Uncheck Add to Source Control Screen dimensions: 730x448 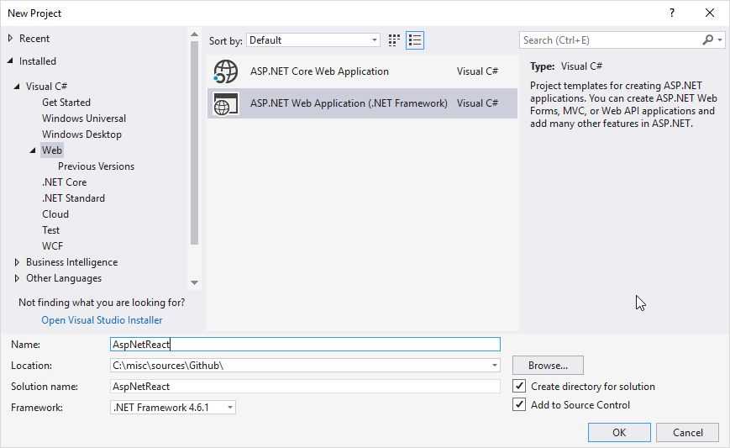coord(519,405)
